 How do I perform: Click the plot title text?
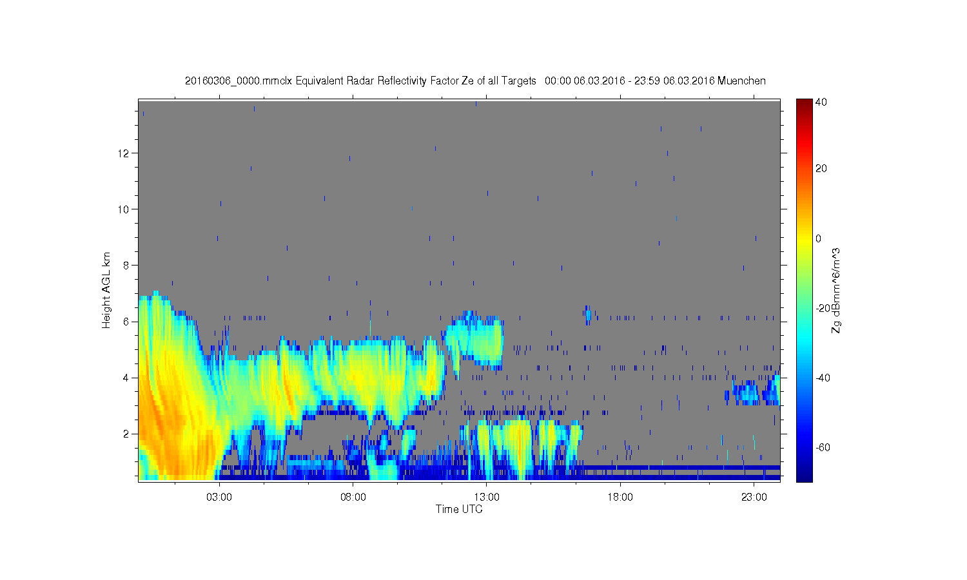(x=475, y=81)
